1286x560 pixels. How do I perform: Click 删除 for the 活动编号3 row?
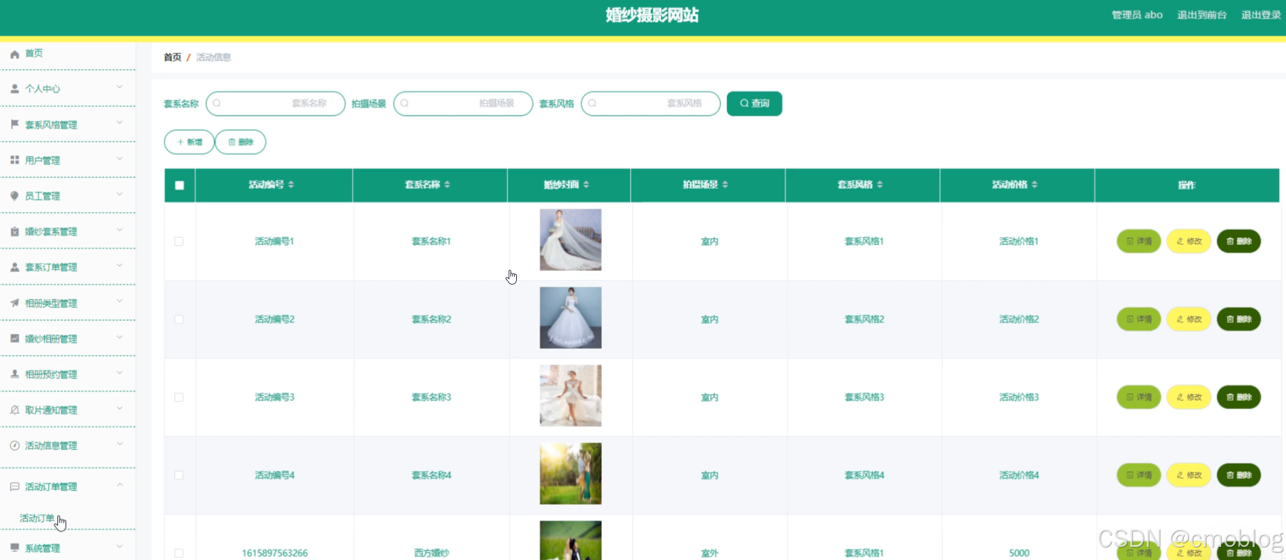click(x=1239, y=397)
